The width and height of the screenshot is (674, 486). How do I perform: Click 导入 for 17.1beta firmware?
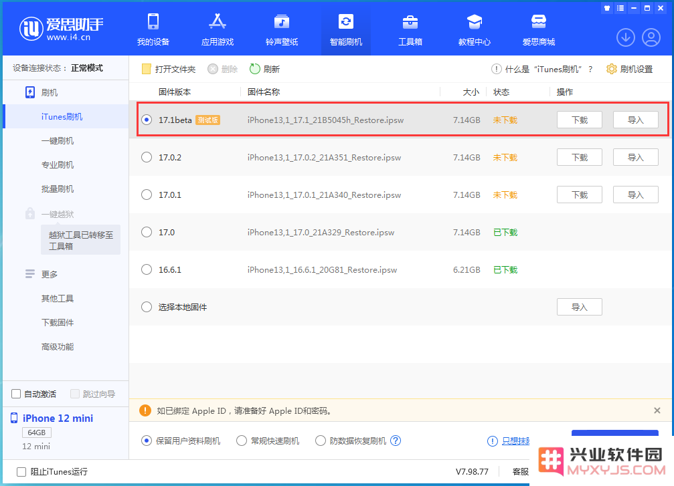click(635, 120)
